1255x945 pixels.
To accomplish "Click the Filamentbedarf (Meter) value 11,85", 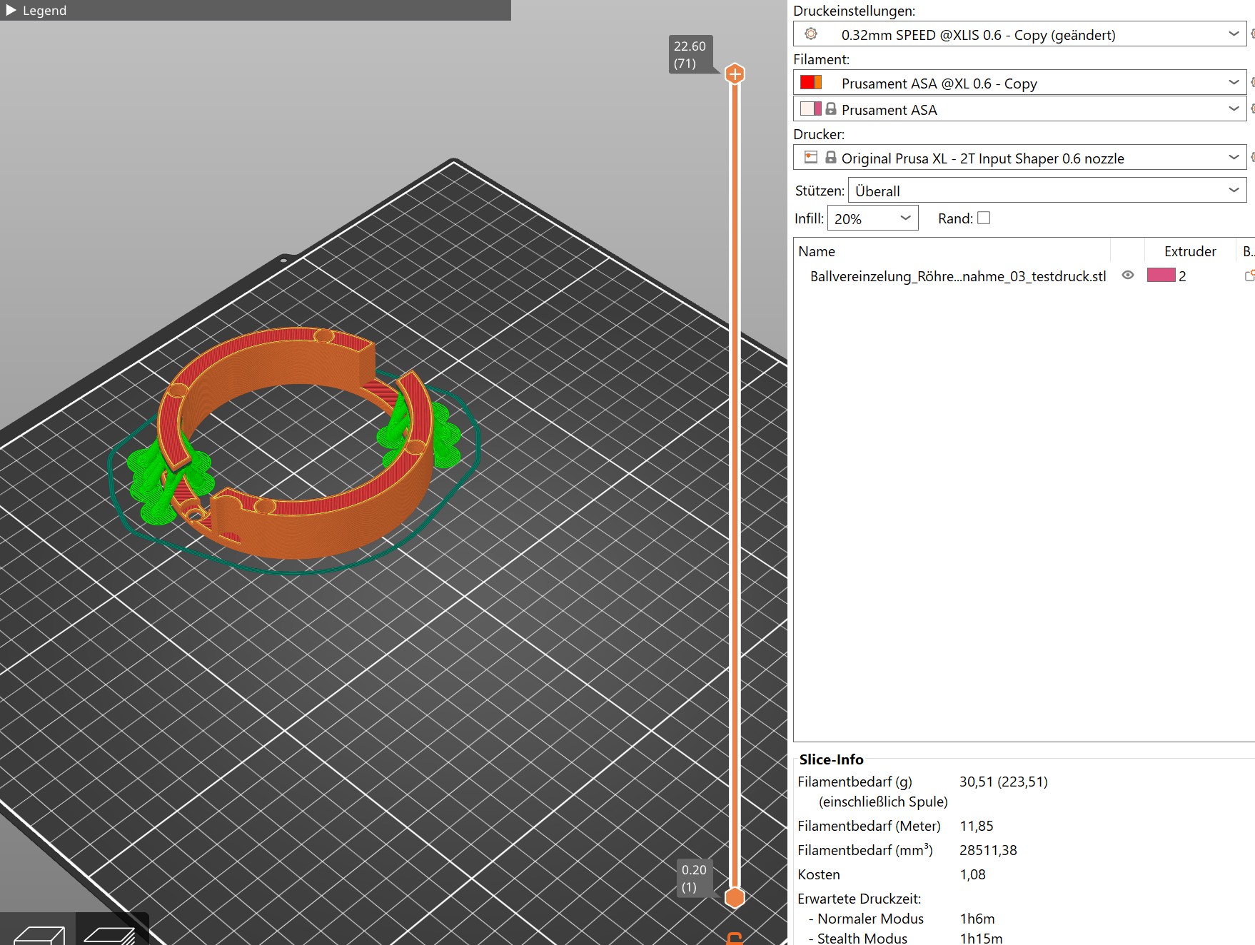I will (976, 826).
